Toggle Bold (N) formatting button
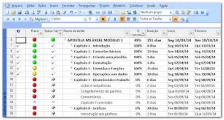The image size is (224, 120). (103, 19)
